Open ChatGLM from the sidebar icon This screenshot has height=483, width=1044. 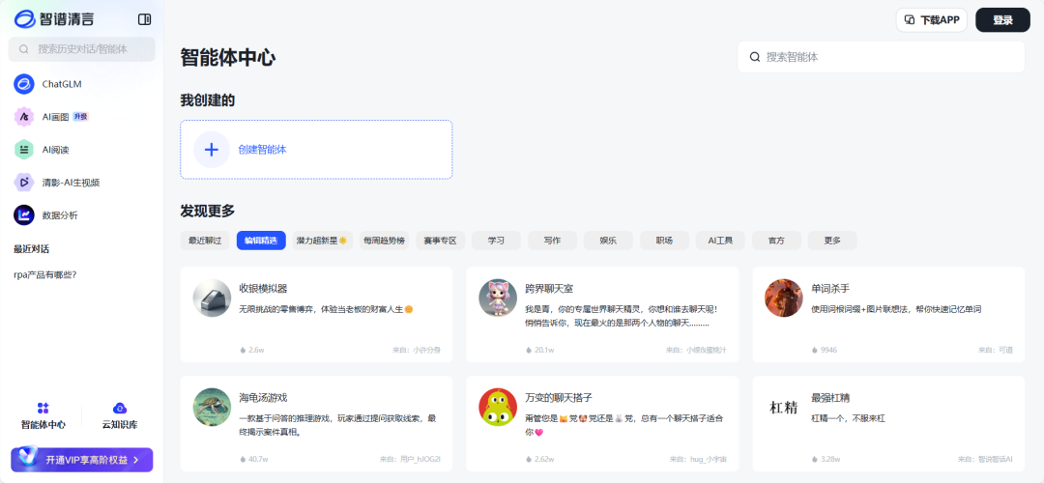(x=24, y=84)
